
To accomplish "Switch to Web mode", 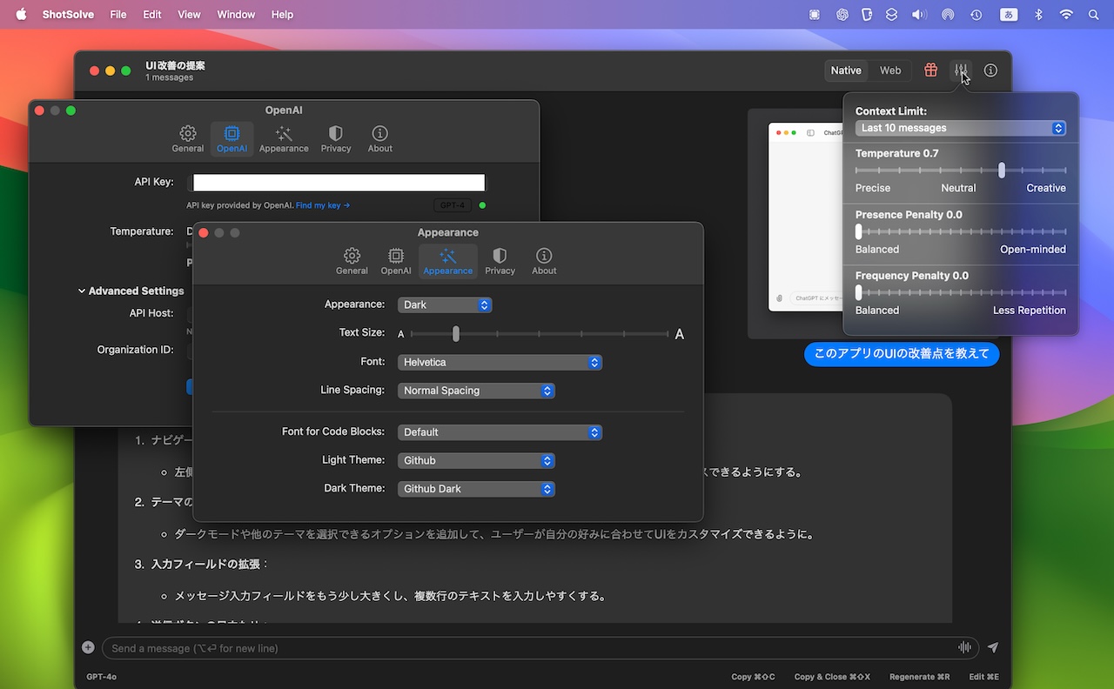I will point(890,70).
